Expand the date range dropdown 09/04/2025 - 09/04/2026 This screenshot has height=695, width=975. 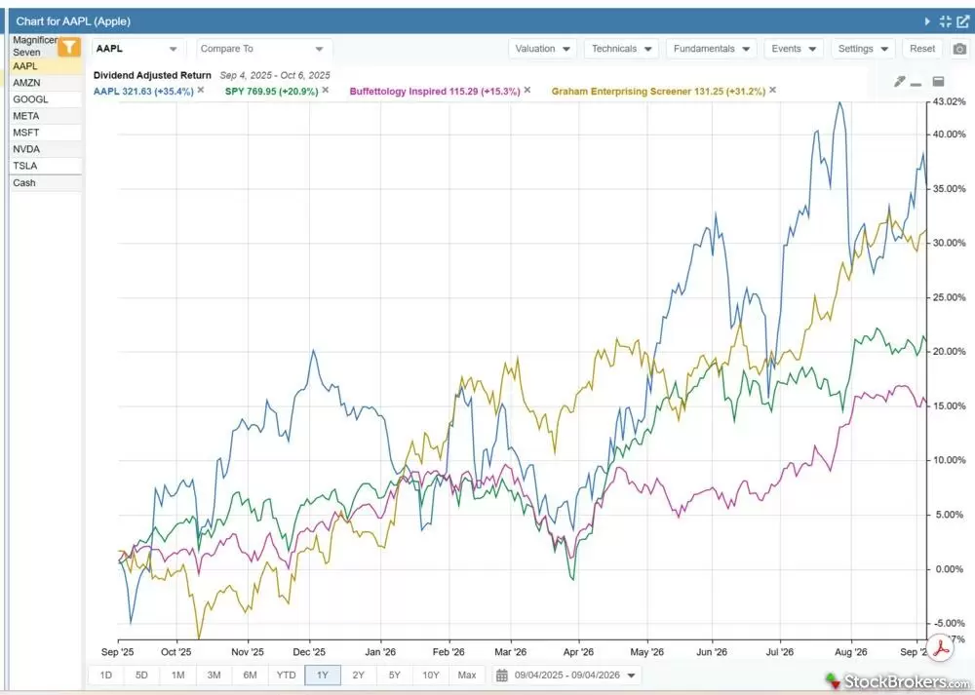point(567,676)
